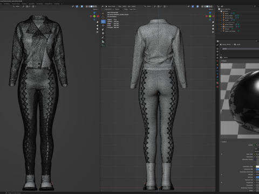
Task: Collapse the Preview panel
Action: click(224, 61)
